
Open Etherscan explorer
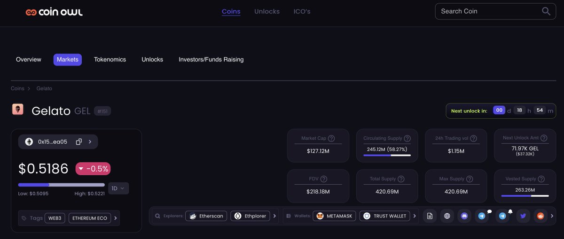[x=206, y=216]
